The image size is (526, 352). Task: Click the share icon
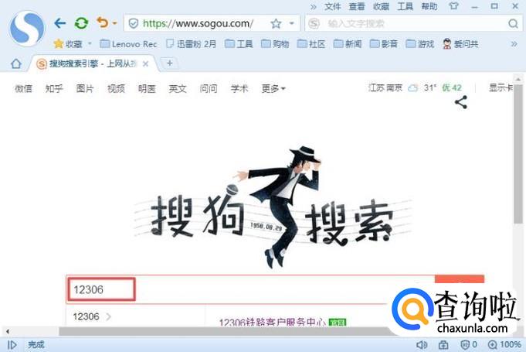[x=461, y=102]
